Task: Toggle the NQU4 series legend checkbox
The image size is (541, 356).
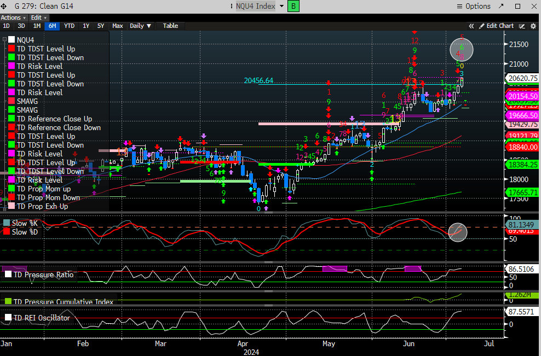Action: 11,40
